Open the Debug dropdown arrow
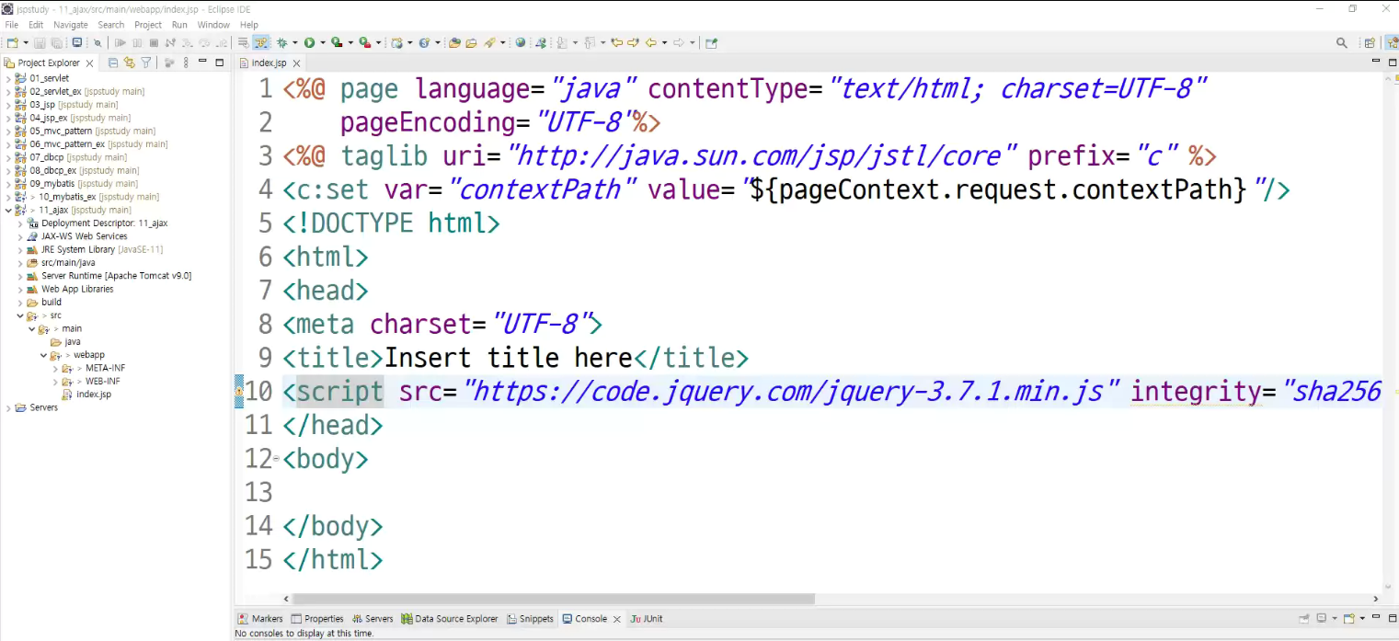Screen dimensions: 1399x641 (x=295, y=42)
